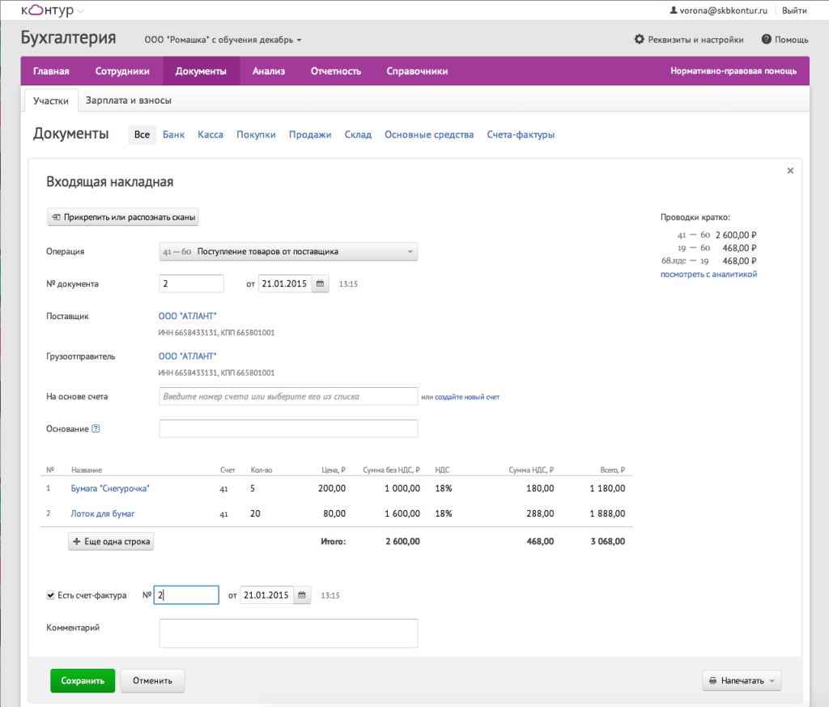
Task: Add a row with Еще одна строка
Action: (111, 542)
